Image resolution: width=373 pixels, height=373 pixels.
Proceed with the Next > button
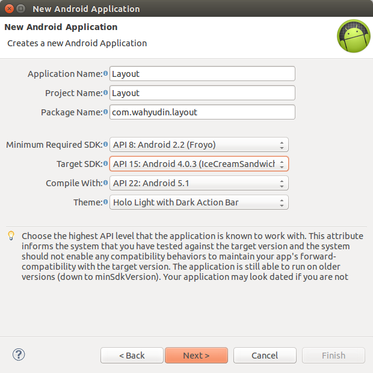(196, 356)
